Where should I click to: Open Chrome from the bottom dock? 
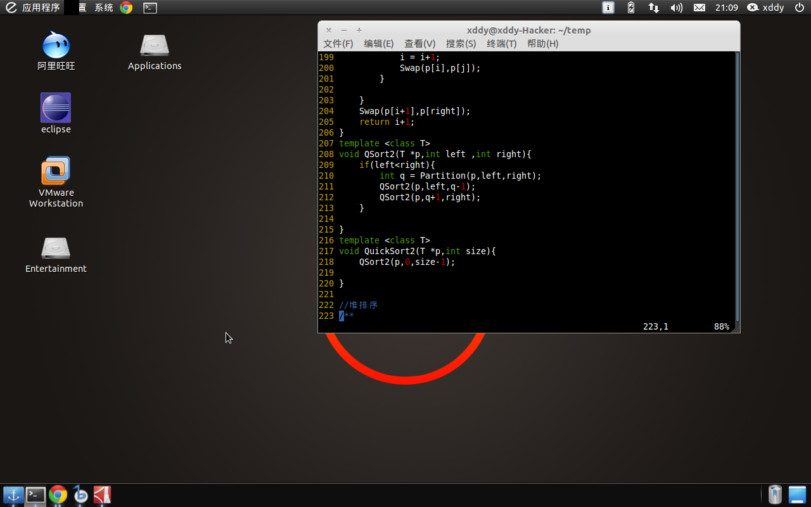(x=58, y=495)
